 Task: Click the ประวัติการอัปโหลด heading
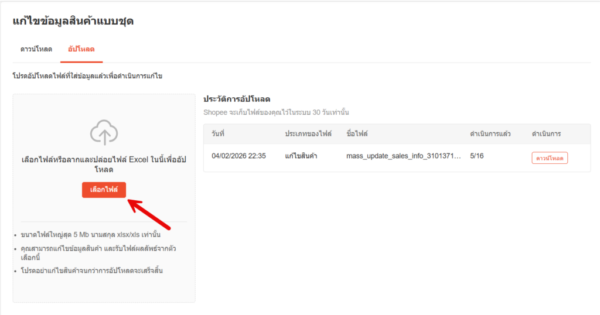pyautogui.click(x=236, y=100)
